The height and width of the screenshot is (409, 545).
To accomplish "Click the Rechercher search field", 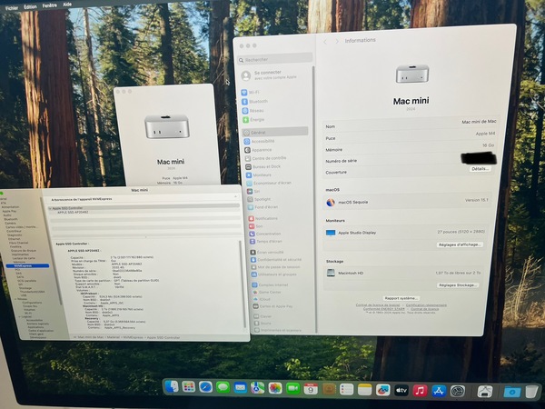I will coord(275,60).
